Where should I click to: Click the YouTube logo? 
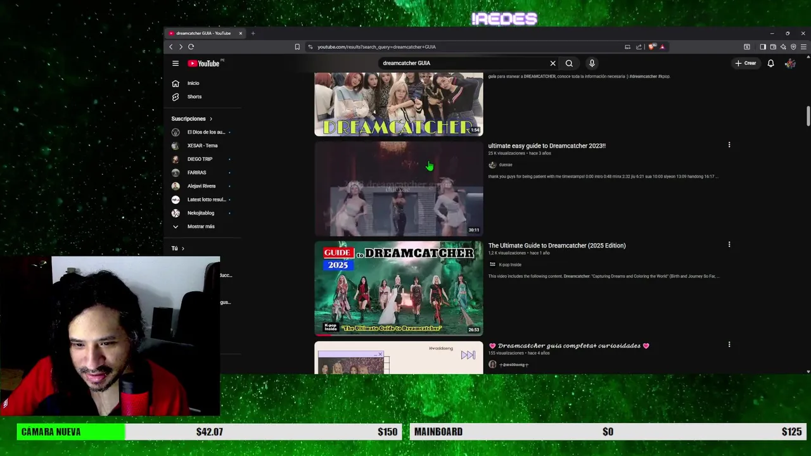[x=203, y=63]
